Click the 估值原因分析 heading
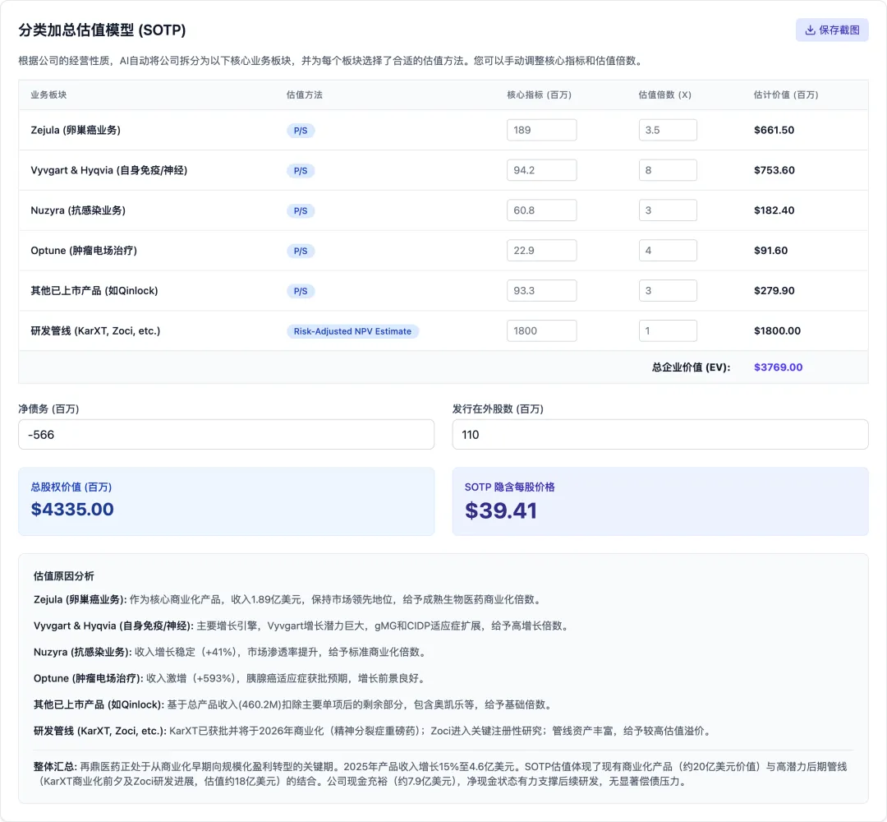This screenshot has height=822, width=887. point(64,575)
